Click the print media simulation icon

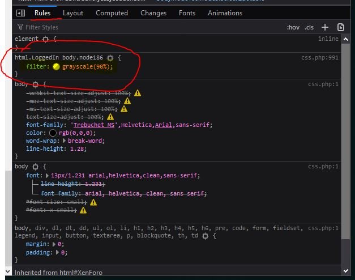(x=341, y=27)
